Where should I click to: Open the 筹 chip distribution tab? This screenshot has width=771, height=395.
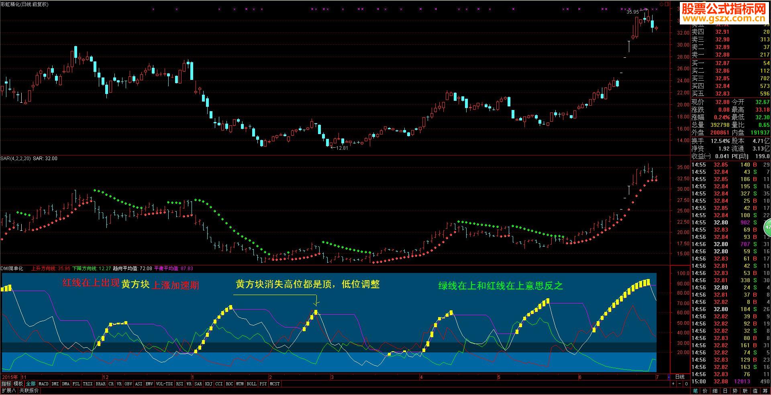point(765,391)
